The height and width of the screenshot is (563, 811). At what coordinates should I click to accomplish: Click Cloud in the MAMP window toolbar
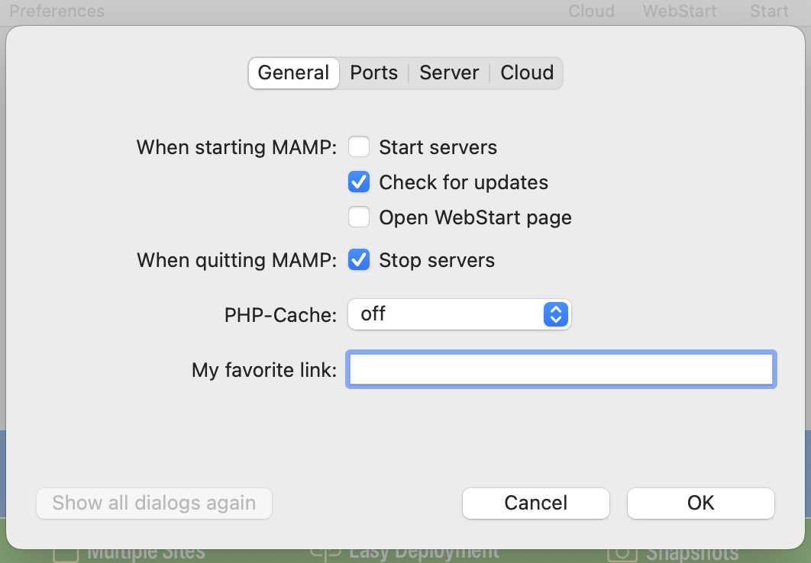(592, 11)
